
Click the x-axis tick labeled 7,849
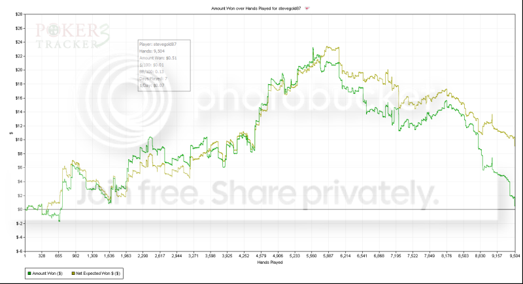coord(430,256)
